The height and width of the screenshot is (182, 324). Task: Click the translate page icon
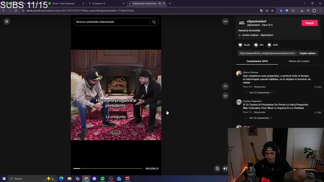pos(261,11)
